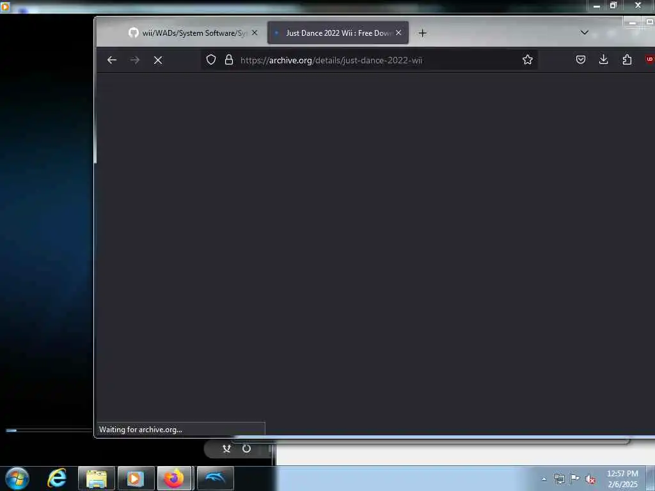Save page to Pocket
The image size is (655, 491).
click(x=581, y=59)
